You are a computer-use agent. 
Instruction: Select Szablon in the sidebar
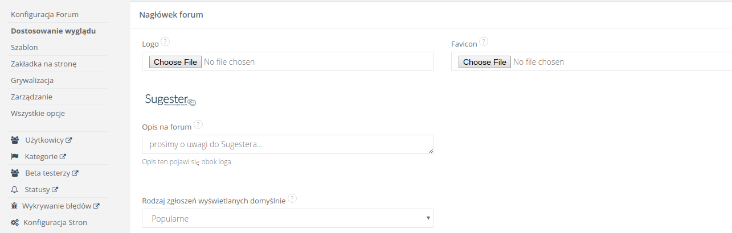pos(24,47)
